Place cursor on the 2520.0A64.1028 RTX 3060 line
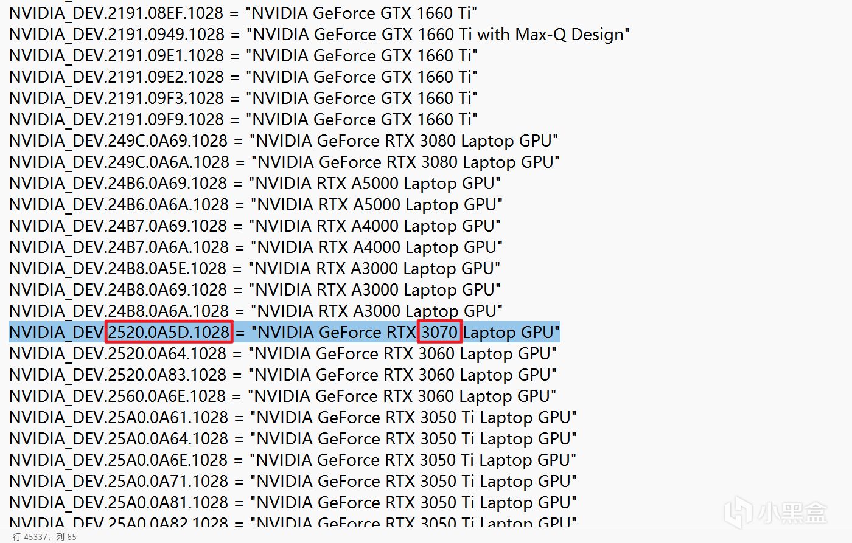The width and height of the screenshot is (852, 543). coord(282,353)
